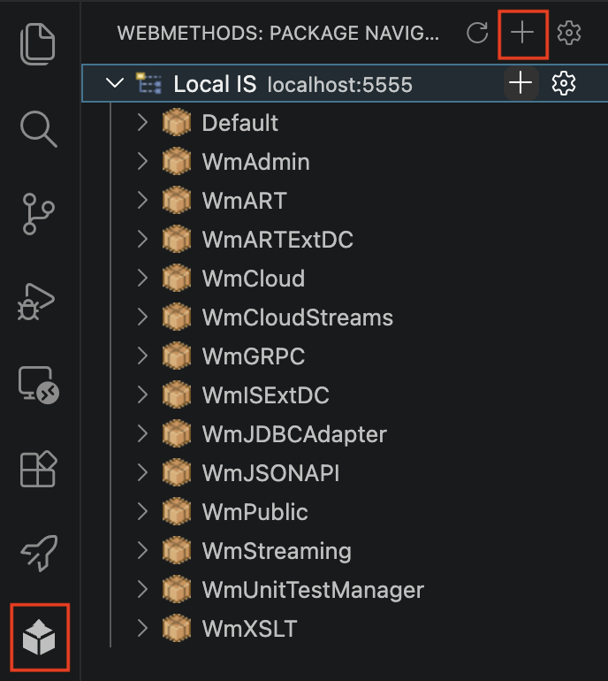Viewport: 608px width, 681px height.
Task: Click the WmCloud package icon
Action: 177,278
